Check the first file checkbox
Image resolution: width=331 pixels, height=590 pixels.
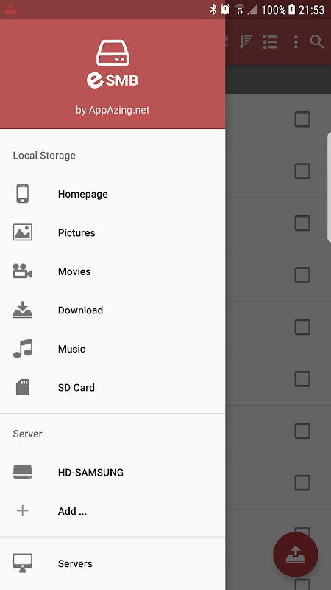[302, 119]
